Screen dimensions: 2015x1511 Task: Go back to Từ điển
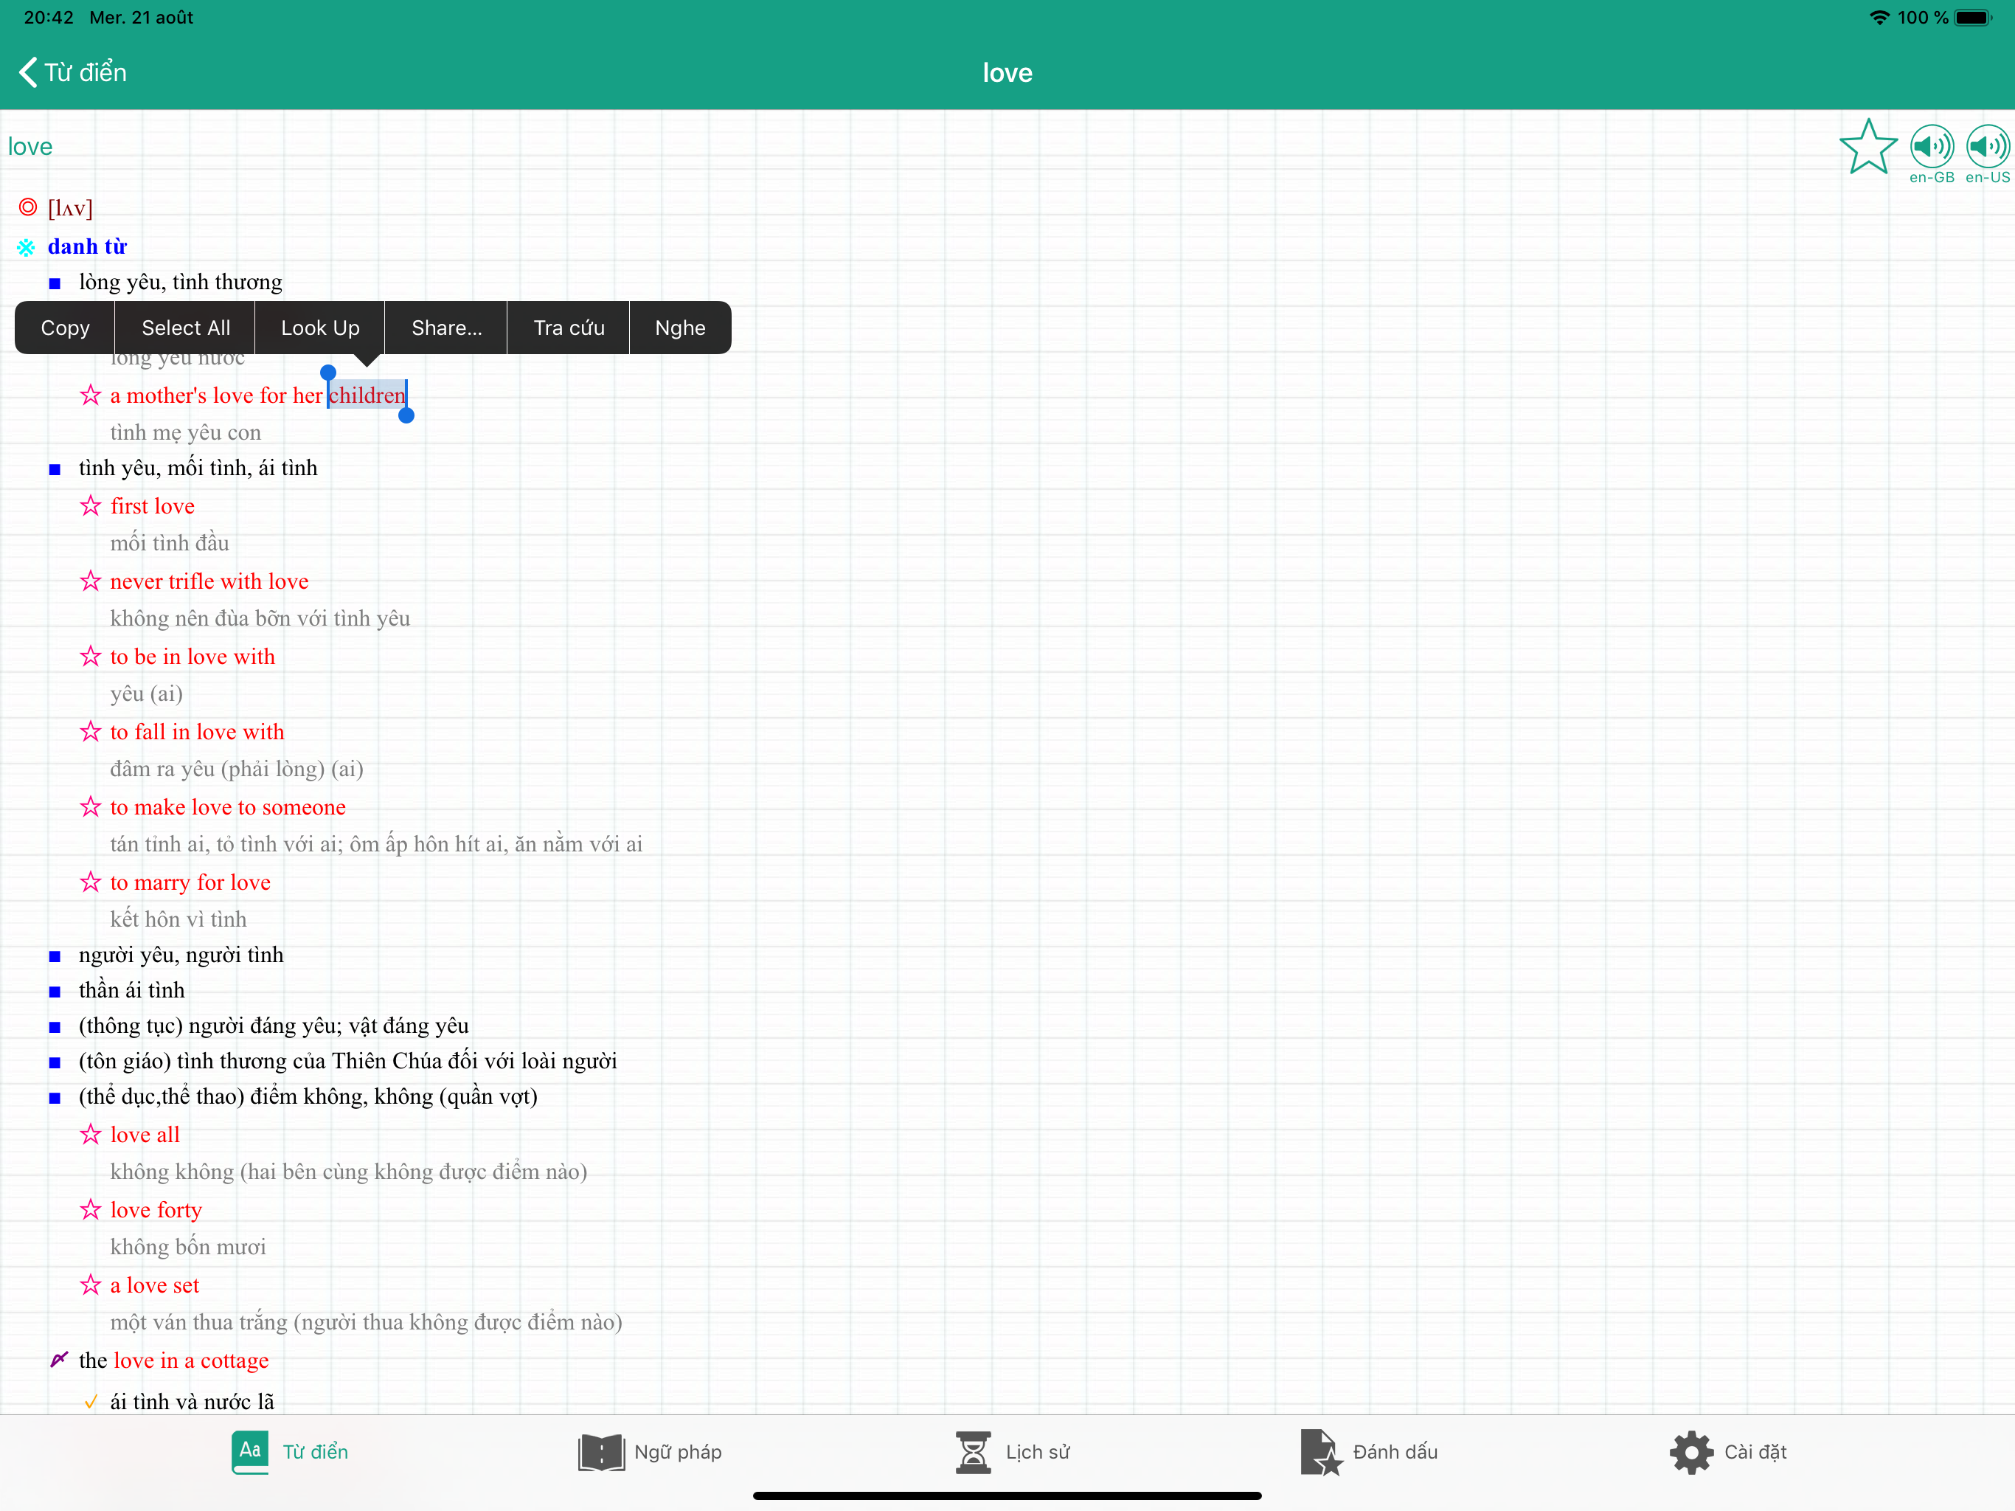point(73,72)
